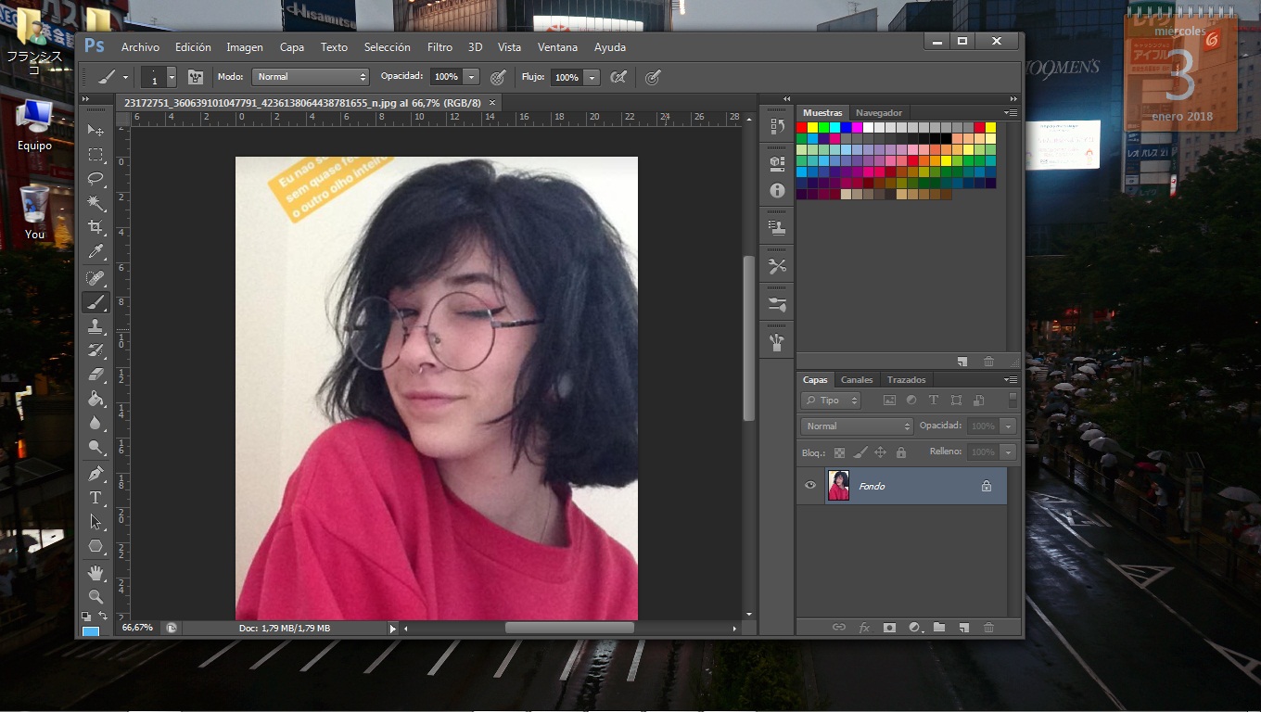Viewport: 1261px width, 712px height.
Task: Open the Muestras panel flyout menu
Action: [1011, 112]
